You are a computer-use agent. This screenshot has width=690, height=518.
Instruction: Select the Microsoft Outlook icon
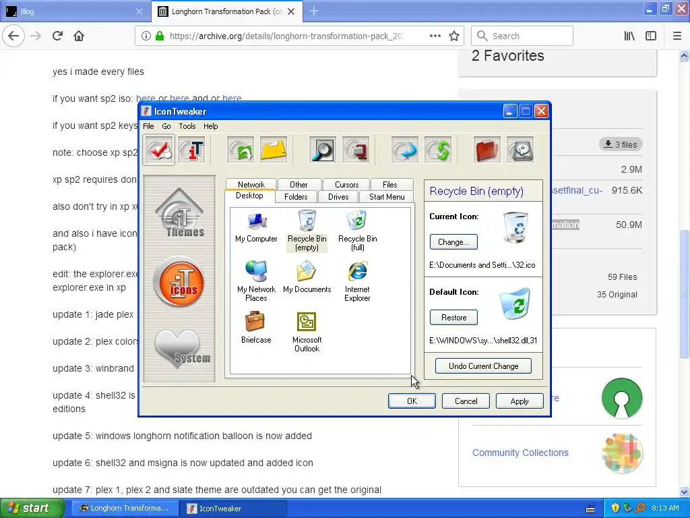click(x=307, y=332)
